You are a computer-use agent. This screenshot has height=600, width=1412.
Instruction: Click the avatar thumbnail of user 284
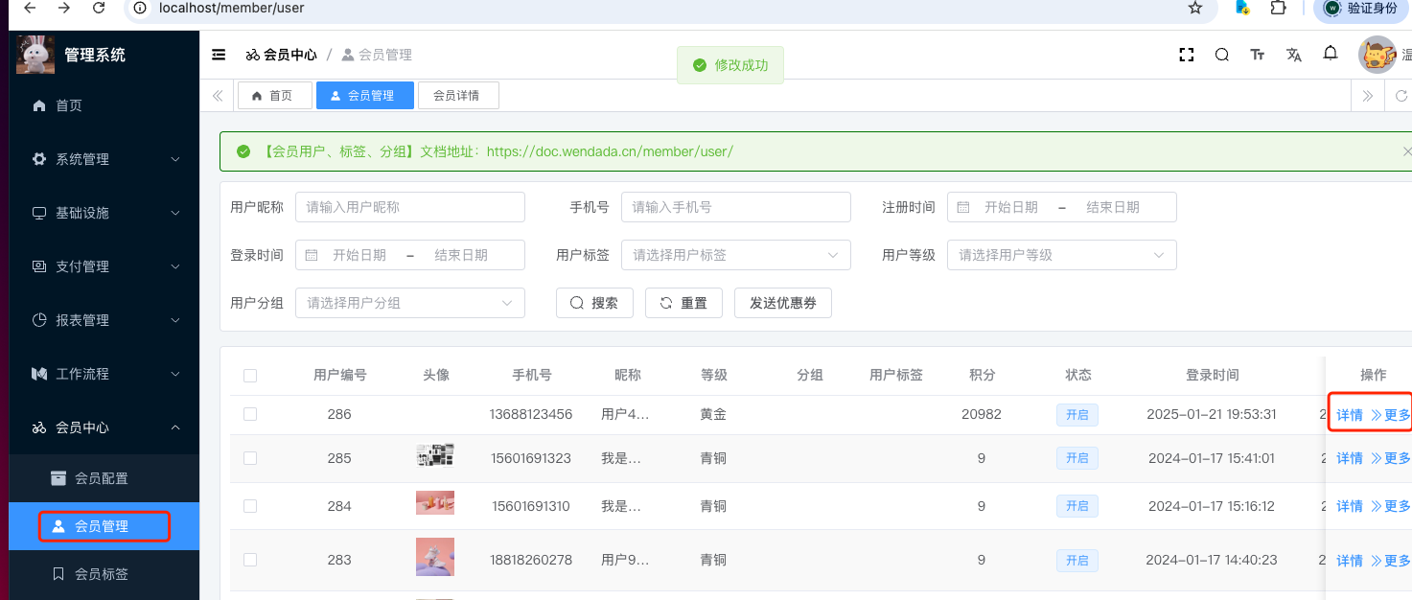tap(435, 503)
